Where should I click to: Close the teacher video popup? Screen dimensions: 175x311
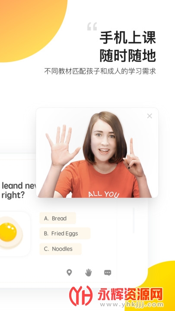150,116
